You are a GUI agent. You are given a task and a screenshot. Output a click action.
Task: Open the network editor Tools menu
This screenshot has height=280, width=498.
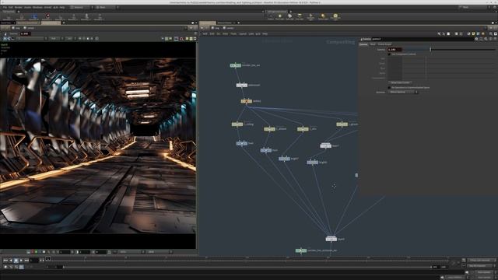pos(233,33)
